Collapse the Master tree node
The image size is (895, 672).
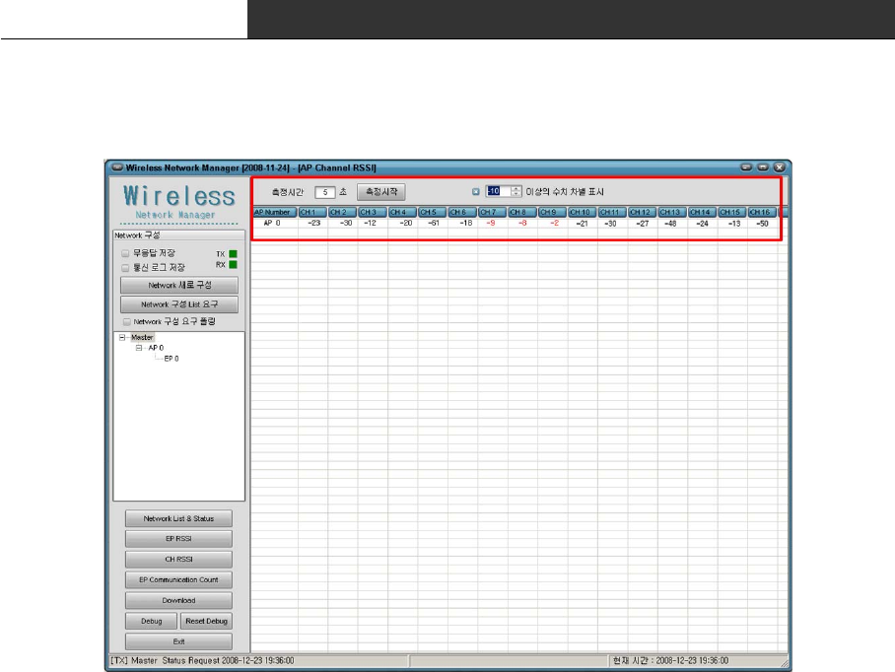pos(122,338)
